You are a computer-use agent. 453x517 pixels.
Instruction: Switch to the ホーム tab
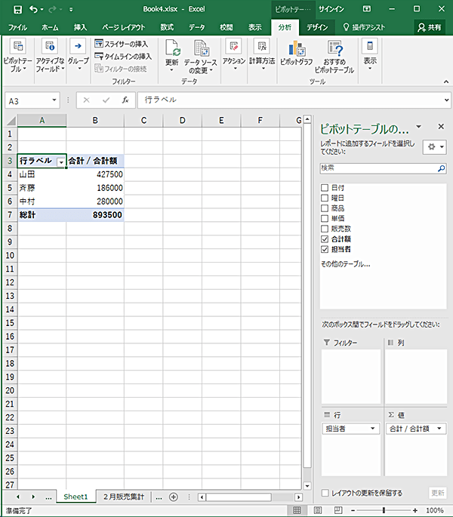50,27
